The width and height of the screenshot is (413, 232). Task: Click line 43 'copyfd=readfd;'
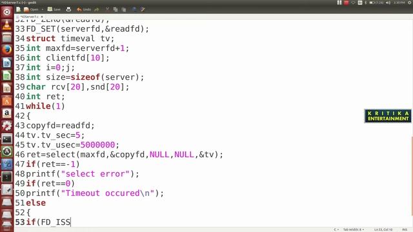click(60, 126)
